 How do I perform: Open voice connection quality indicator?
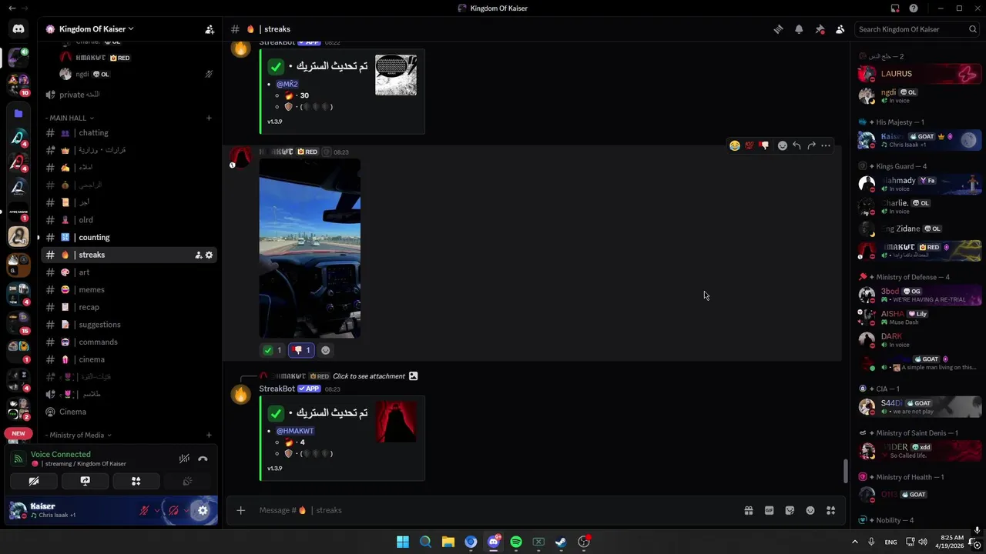point(17,459)
